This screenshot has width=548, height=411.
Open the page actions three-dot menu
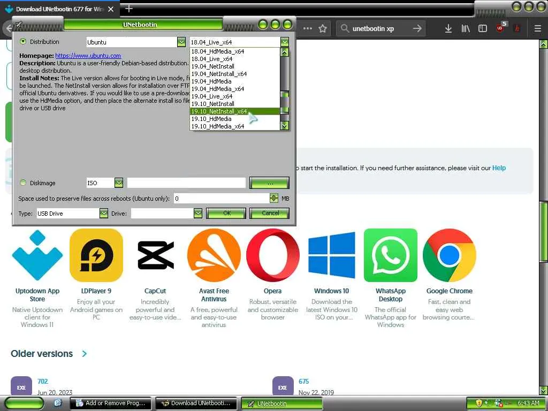(x=308, y=28)
